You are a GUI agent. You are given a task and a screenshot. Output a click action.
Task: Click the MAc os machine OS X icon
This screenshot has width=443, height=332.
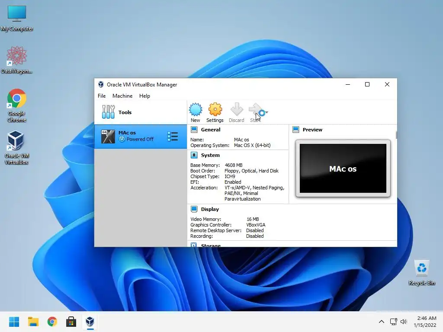(108, 136)
